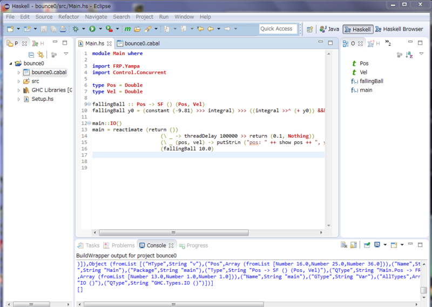
Task: Click the editor vertical scrollbar down arrow
Action: [329, 226]
